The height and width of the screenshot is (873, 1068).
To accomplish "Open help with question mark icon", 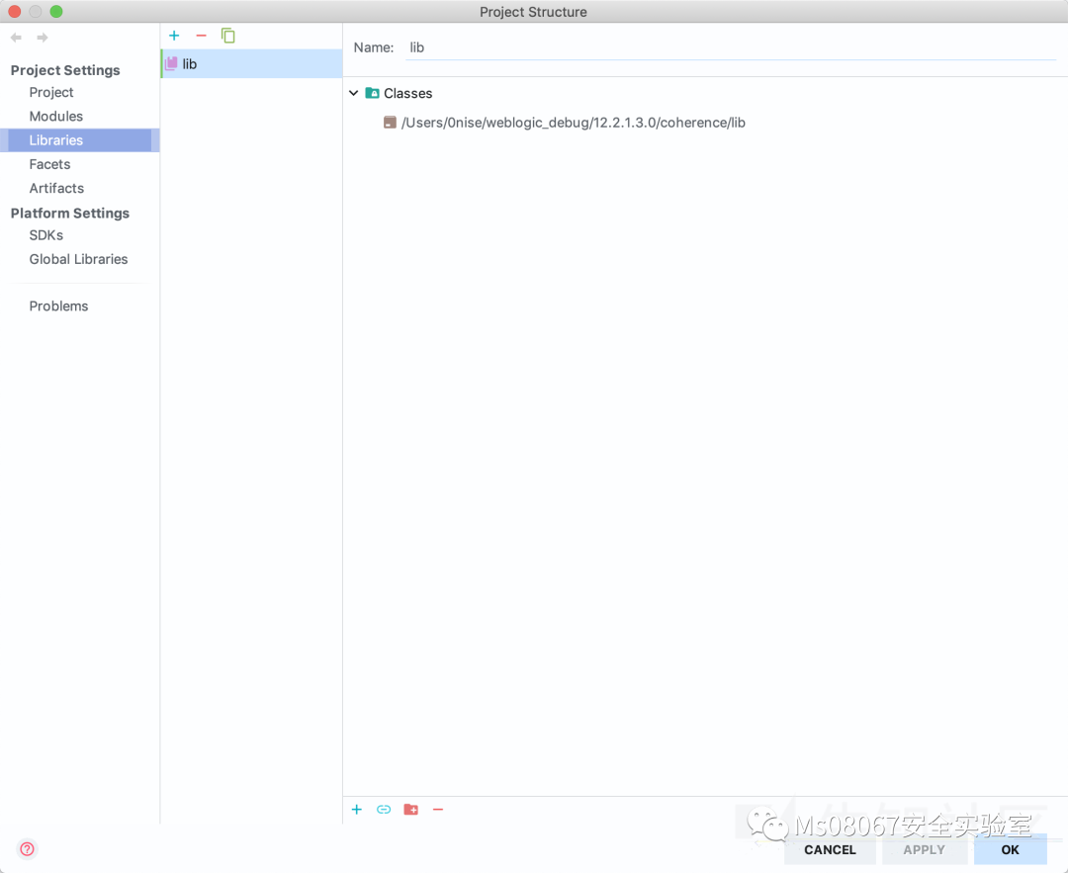I will [28, 849].
